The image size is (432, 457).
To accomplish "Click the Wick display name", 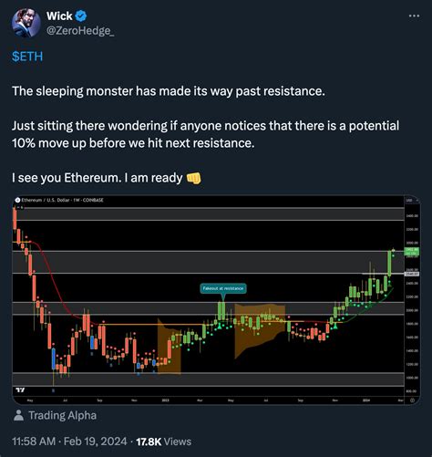I will point(59,16).
